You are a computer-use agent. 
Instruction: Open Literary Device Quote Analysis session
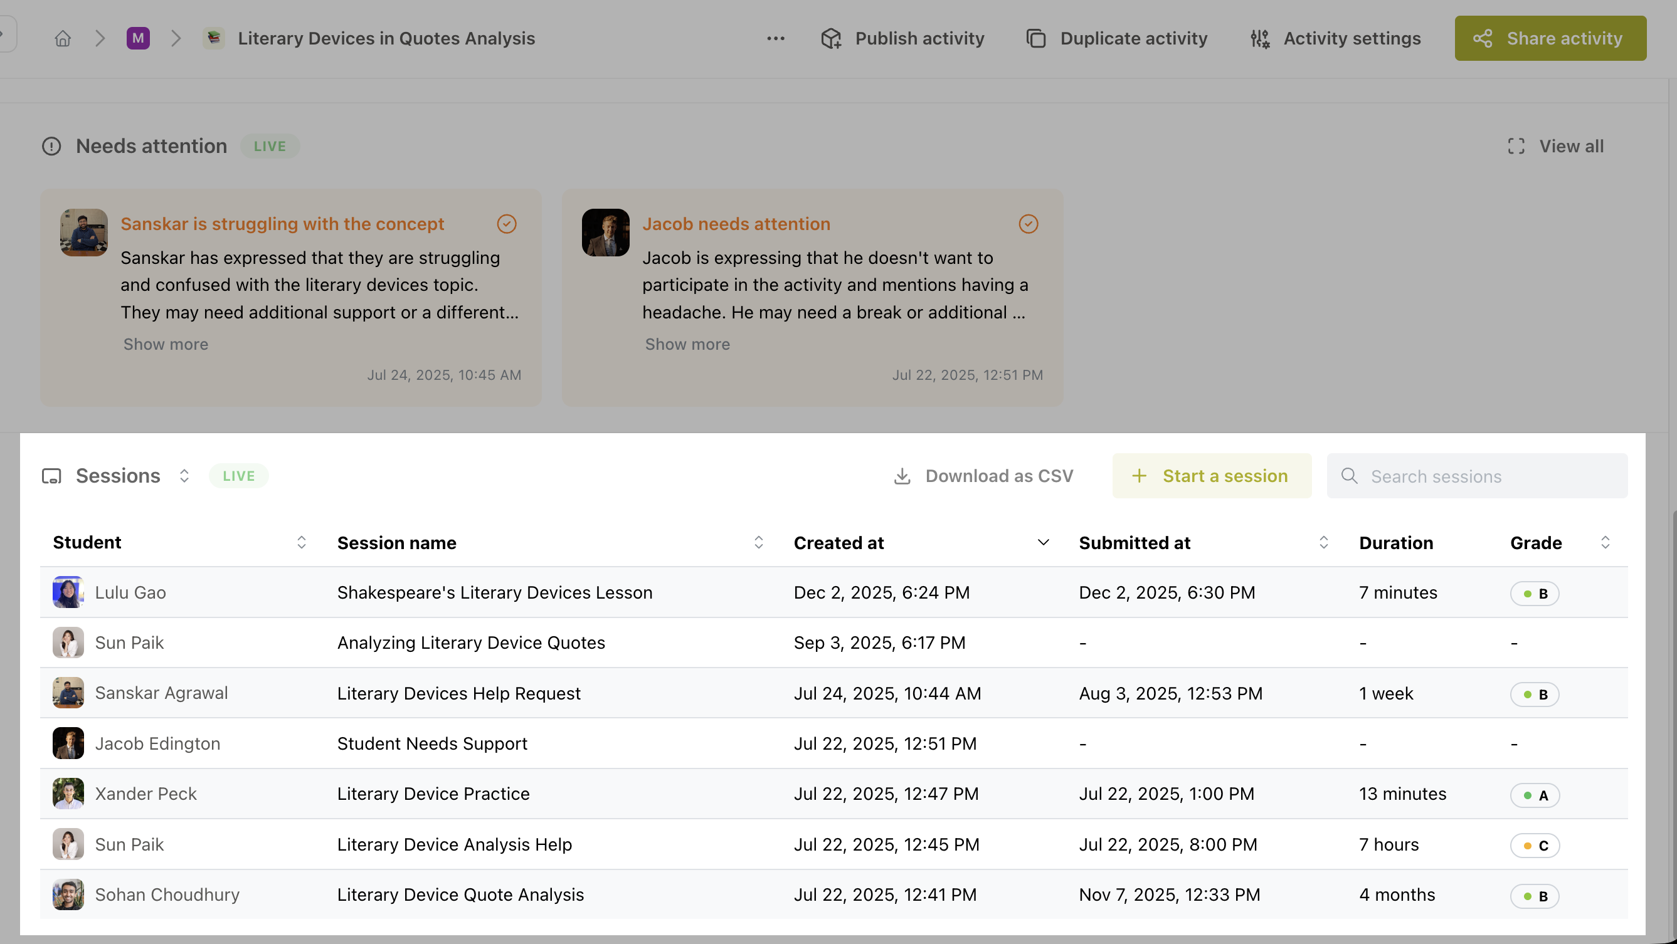[460, 894]
